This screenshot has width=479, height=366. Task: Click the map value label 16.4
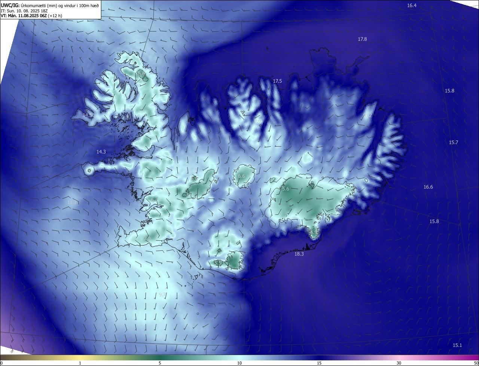coord(412,5)
